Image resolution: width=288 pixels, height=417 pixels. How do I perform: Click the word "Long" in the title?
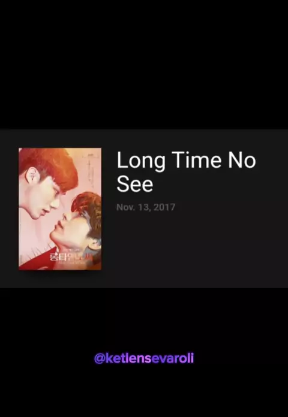141,161
